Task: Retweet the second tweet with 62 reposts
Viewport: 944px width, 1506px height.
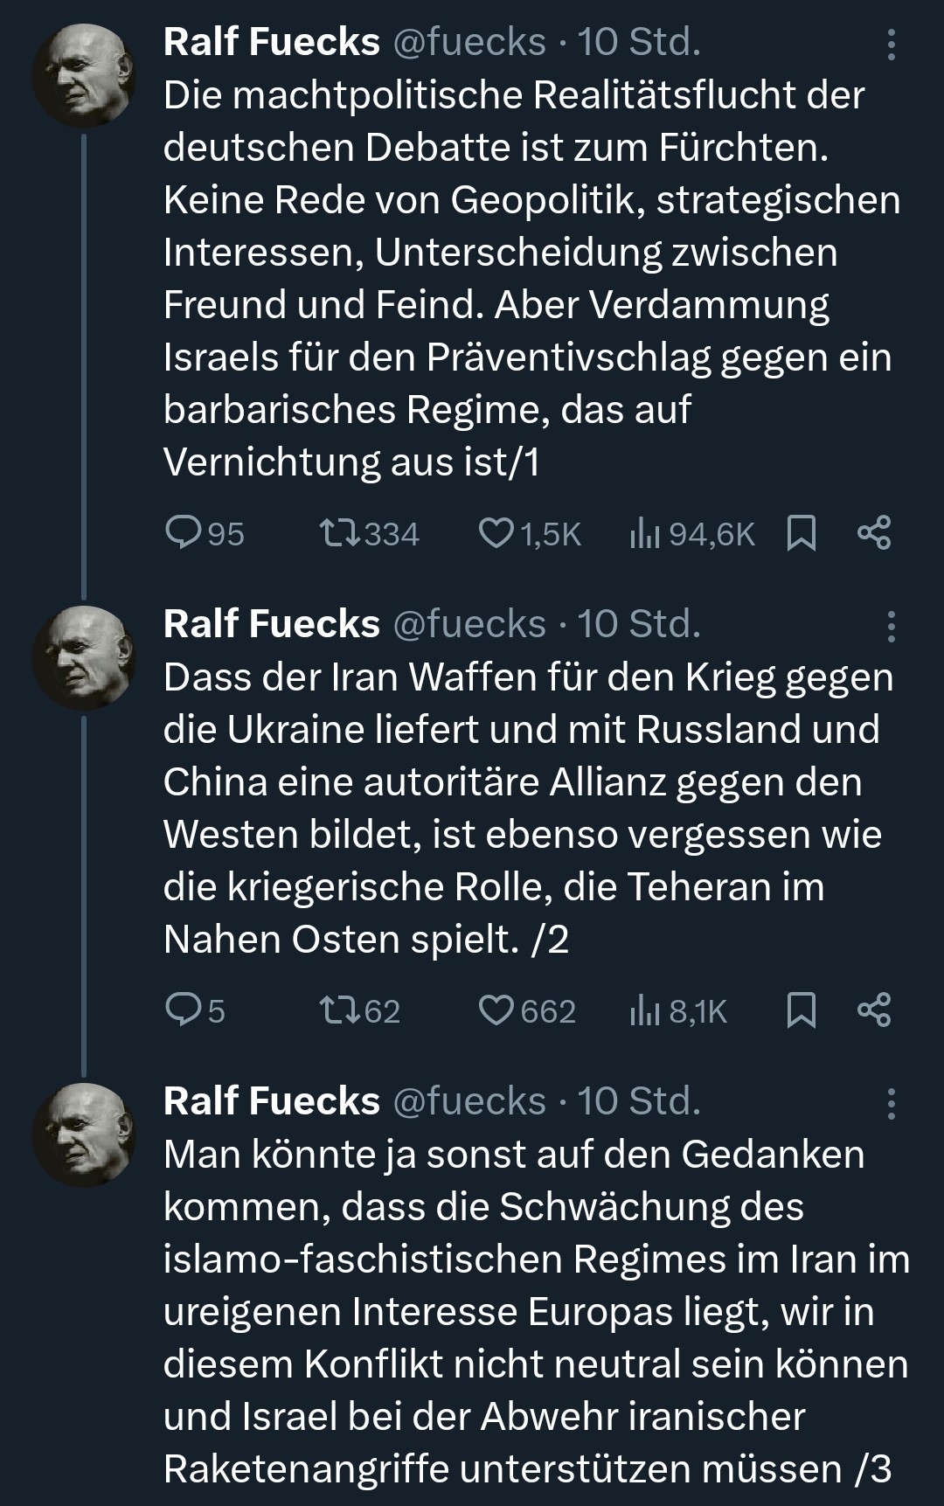Action: [337, 1010]
